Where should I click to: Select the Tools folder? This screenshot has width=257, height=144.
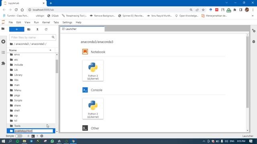click(x=31, y=126)
